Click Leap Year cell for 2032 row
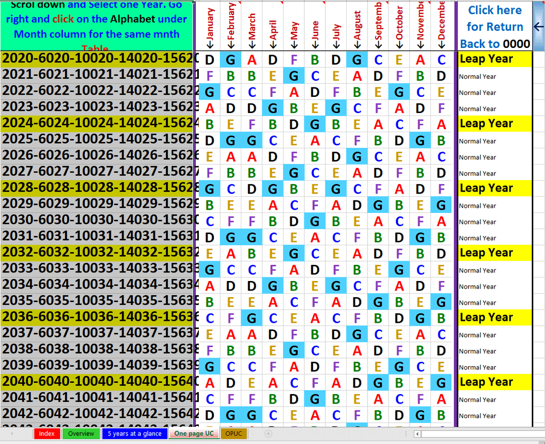This screenshot has width=545, height=444. click(495, 253)
